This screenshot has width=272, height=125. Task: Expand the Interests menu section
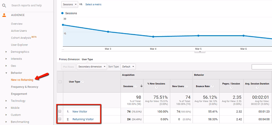pyautogui.click(x=6, y=59)
